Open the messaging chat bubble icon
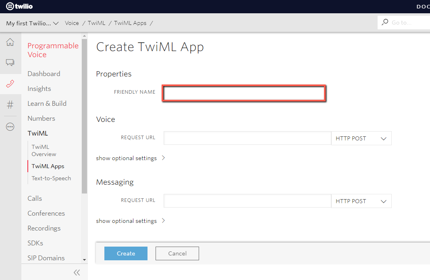Viewport: 430px width, 280px height. 10,62
